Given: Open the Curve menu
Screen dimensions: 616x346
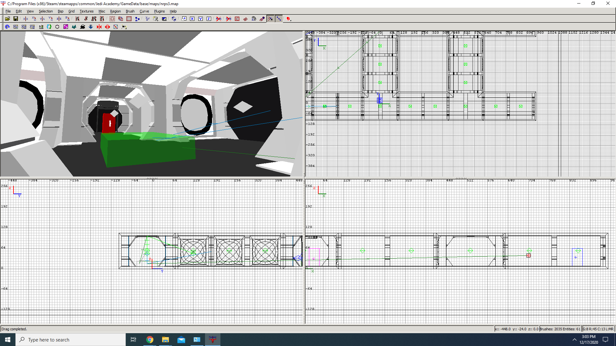Looking at the screenshot, I should [x=144, y=11].
